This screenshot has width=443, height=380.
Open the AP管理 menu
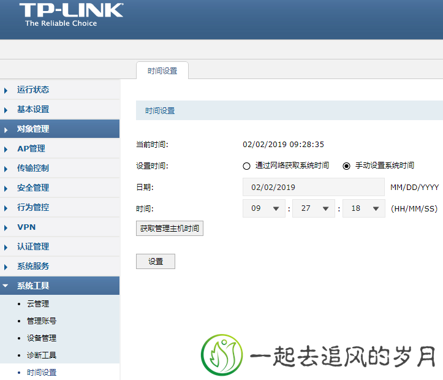point(31,148)
